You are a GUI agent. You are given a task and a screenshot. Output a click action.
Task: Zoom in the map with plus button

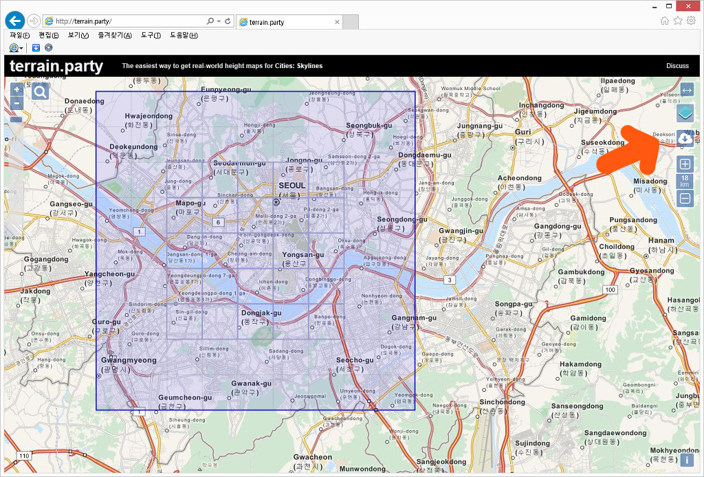tap(17, 90)
